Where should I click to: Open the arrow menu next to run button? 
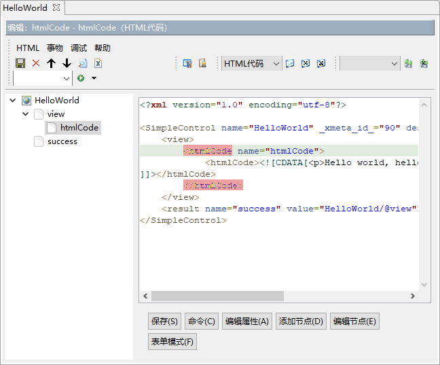[94, 78]
